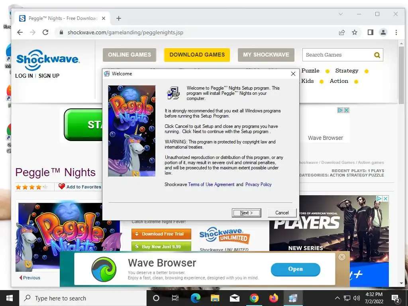
Task: Open the ONLINE GAMES tab
Action: coord(129,55)
